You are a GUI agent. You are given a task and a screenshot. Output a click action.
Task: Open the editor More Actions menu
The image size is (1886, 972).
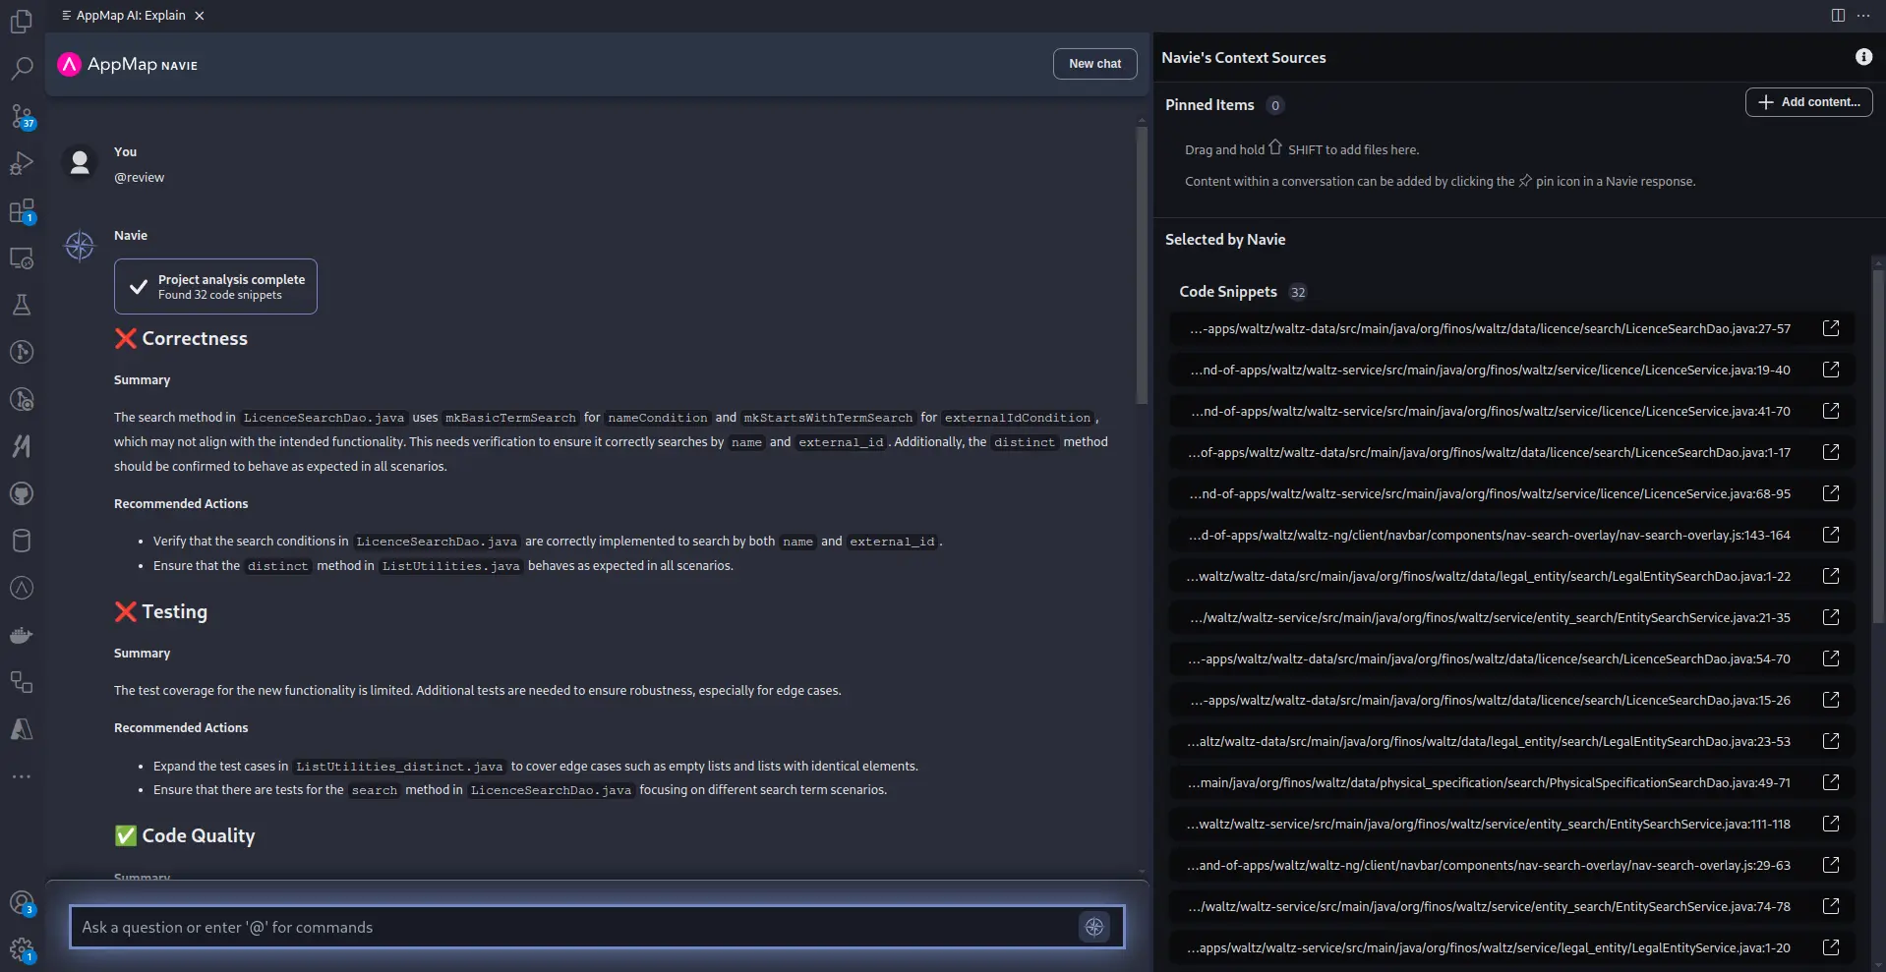(1863, 15)
